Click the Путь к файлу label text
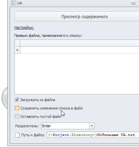139x147 pixels. point(33,135)
